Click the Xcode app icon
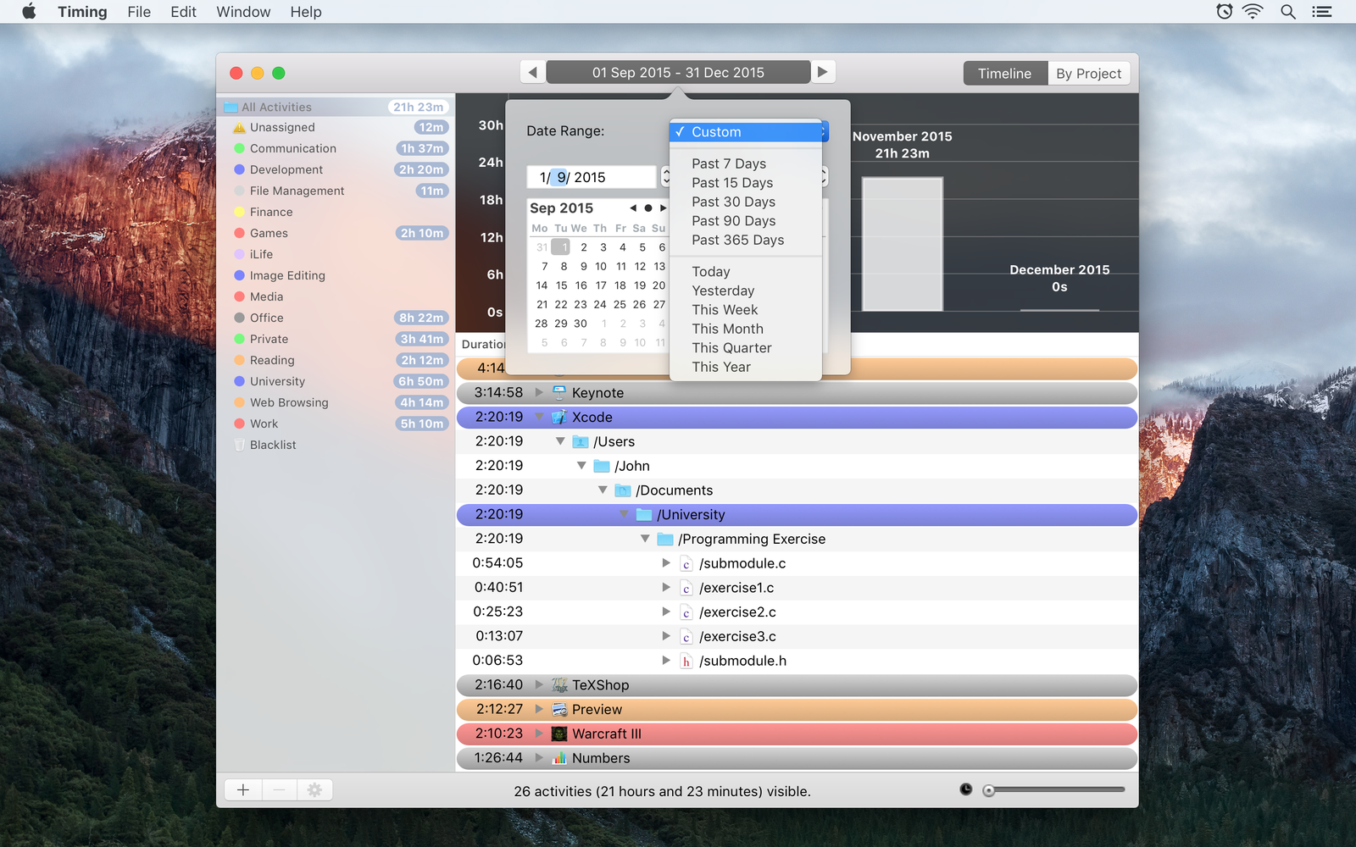Viewport: 1356px width, 847px height. pyautogui.click(x=559, y=417)
